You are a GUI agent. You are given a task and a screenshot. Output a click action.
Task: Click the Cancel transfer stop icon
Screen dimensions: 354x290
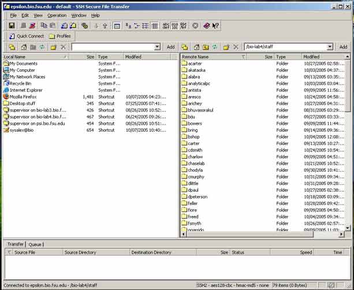pos(195,26)
